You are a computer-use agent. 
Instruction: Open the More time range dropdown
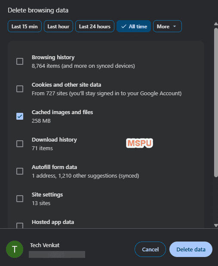[x=167, y=26]
